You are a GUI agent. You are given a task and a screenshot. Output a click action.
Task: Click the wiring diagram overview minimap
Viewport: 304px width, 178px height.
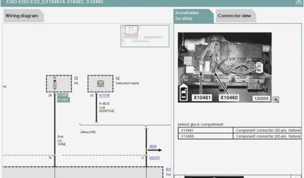(x=145, y=36)
